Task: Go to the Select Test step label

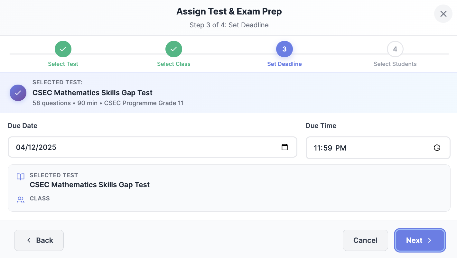Action: 63,64
